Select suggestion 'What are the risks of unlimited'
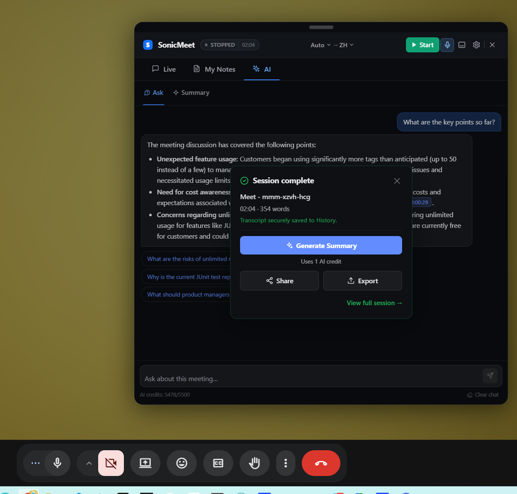Viewport: 517px width, 494px height. coord(186,259)
